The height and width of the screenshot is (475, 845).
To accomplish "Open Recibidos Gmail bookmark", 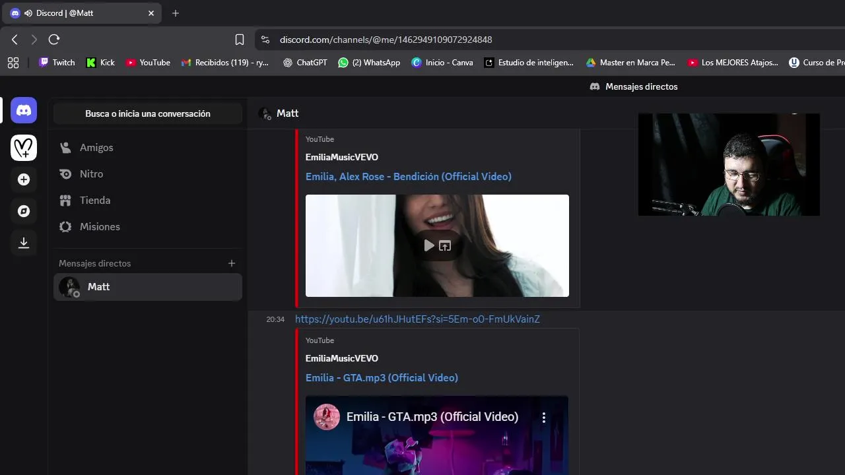I will coord(225,63).
